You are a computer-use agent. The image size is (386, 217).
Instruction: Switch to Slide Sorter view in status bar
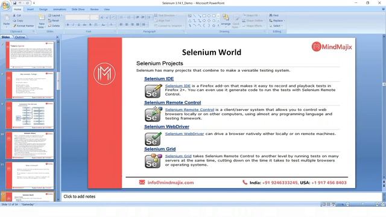(x=329, y=204)
